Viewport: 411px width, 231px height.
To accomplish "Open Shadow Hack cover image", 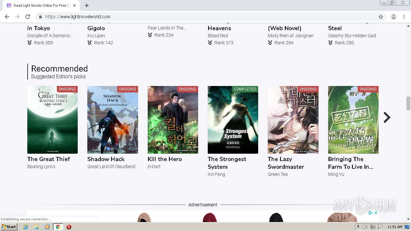I will click(113, 120).
